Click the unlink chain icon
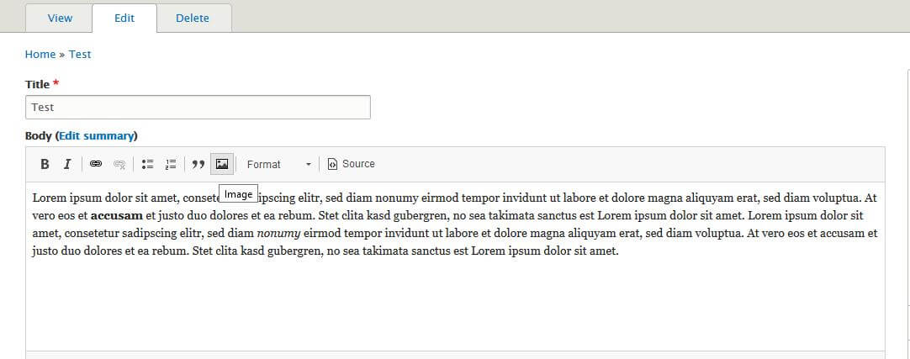 119,164
